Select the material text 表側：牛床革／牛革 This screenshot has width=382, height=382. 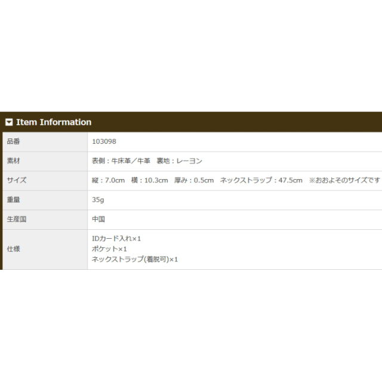pos(121,161)
